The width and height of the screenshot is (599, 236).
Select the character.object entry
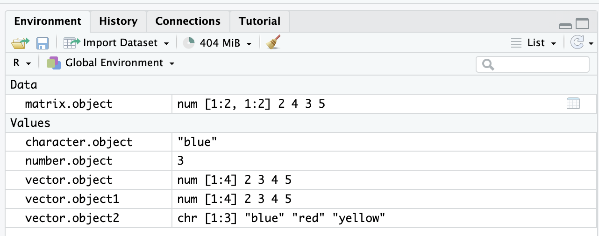click(78, 142)
